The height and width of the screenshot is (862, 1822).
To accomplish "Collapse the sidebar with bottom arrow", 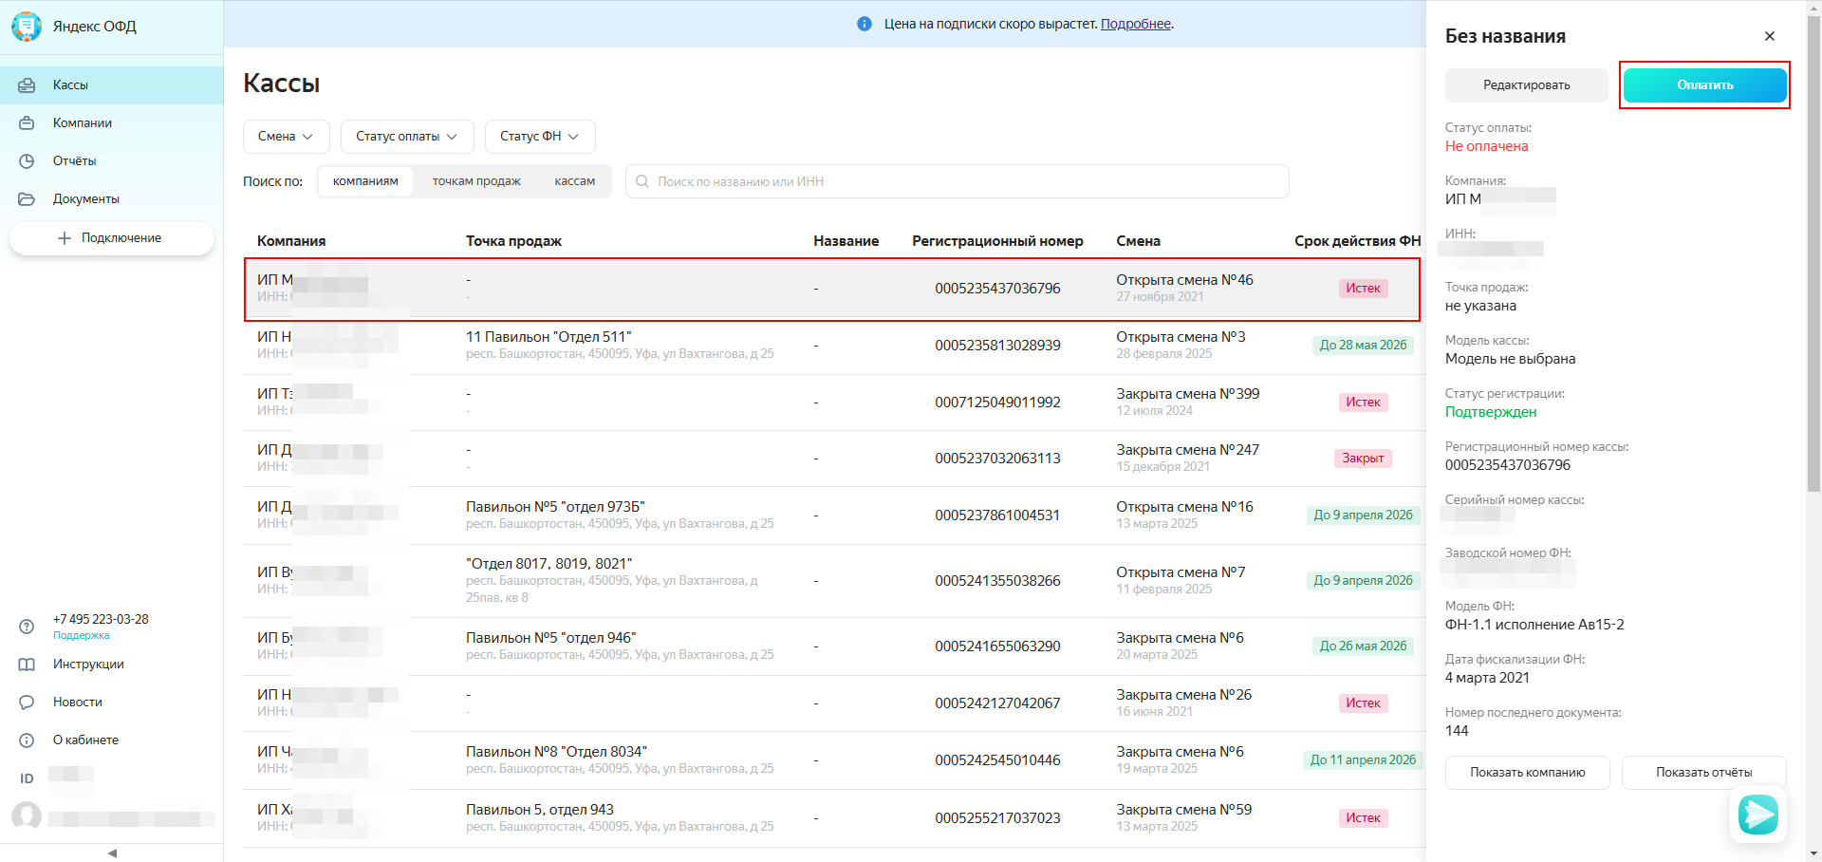I will pyautogui.click(x=112, y=853).
